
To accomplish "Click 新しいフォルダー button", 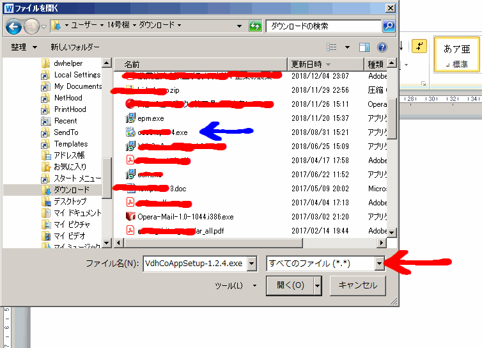I will 75,47.
